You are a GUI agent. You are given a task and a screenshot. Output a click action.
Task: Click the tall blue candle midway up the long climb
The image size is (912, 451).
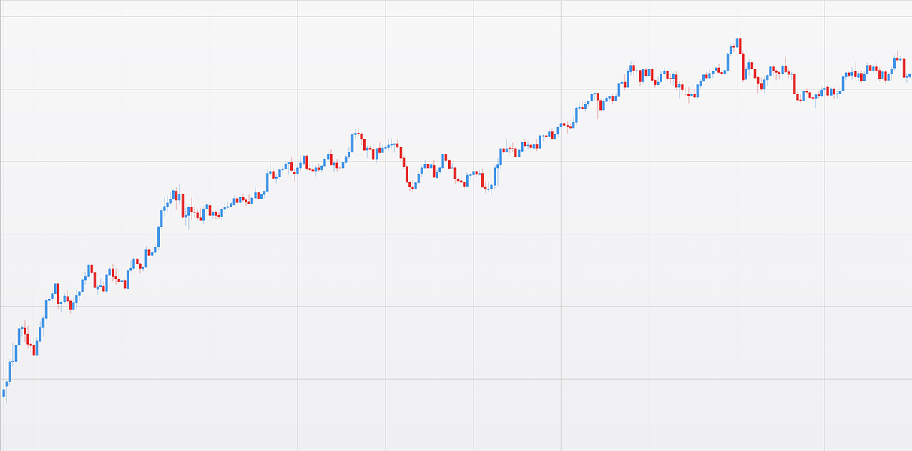point(576,116)
